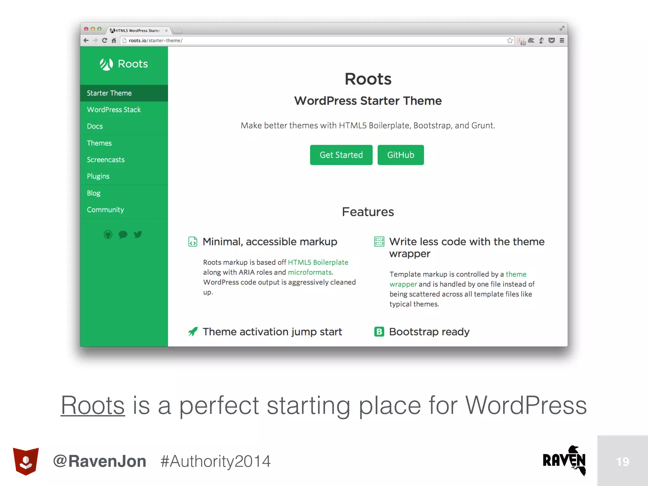Click the GitHub button
Viewport: 648px width, 486px height.
coord(401,155)
